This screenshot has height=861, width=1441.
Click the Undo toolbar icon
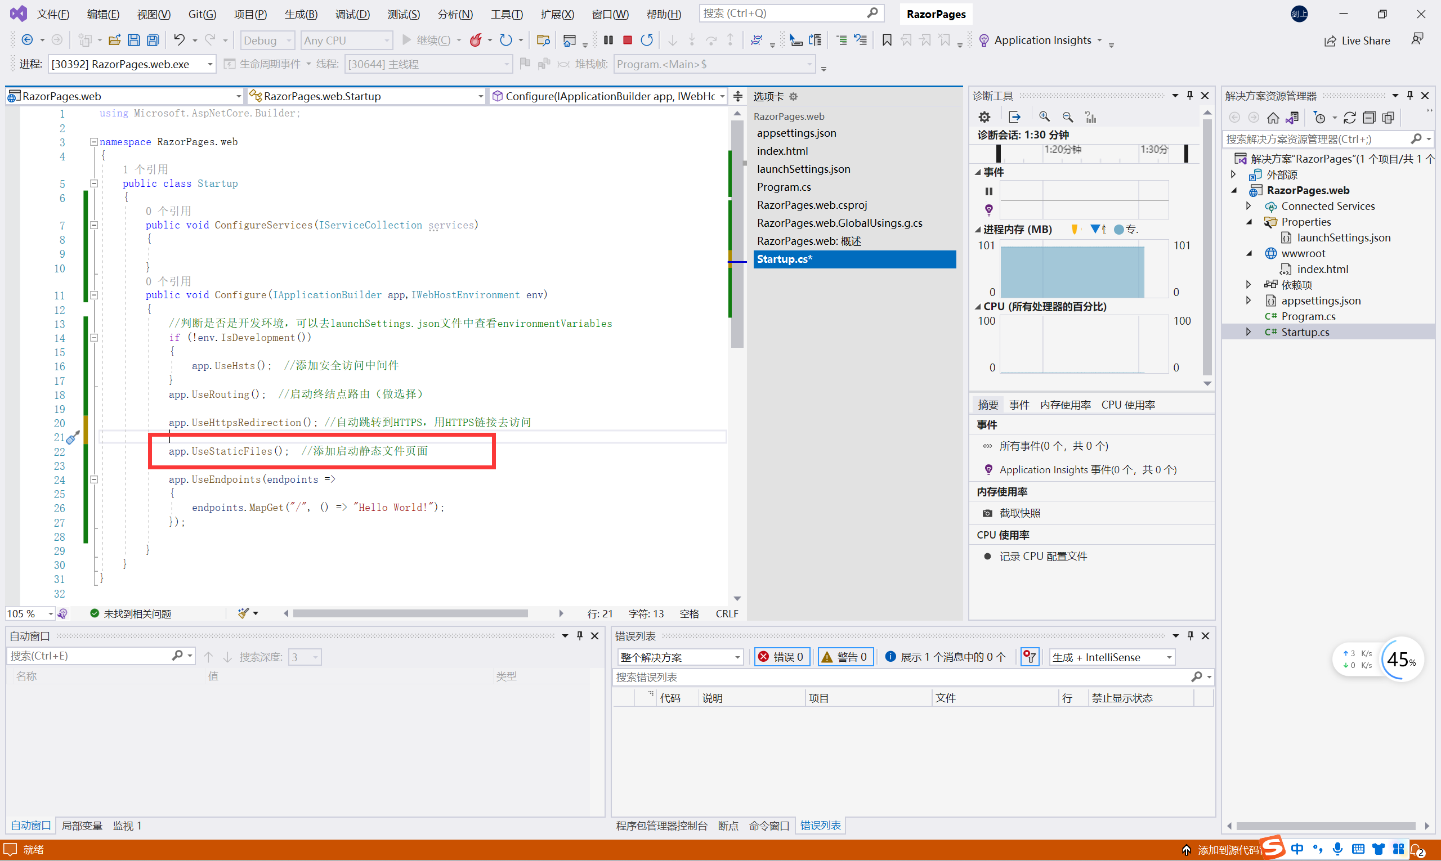click(180, 40)
